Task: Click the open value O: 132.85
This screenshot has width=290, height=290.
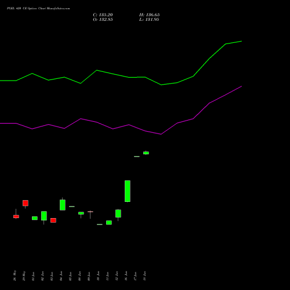Action: click(103, 20)
